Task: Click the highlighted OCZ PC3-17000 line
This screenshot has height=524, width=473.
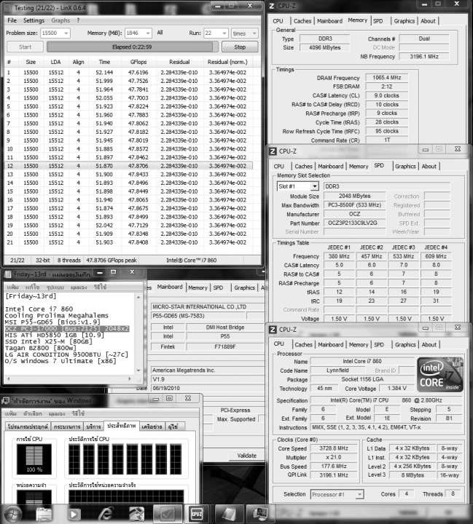Action: 66,329
